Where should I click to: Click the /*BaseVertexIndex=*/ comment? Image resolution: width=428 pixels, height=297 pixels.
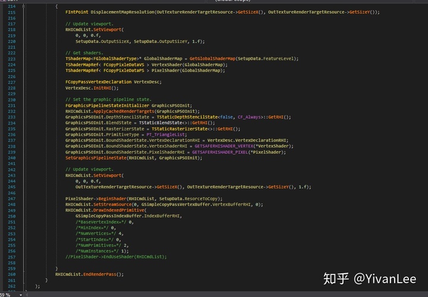tap(100, 222)
